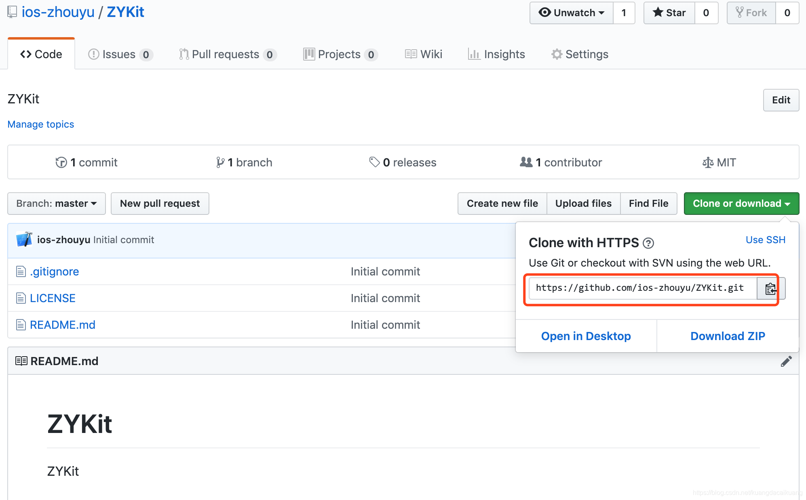Viewport: 806px width, 500px height.
Task: Click the branch icon beside 1 branch
Action: click(220, 162)
